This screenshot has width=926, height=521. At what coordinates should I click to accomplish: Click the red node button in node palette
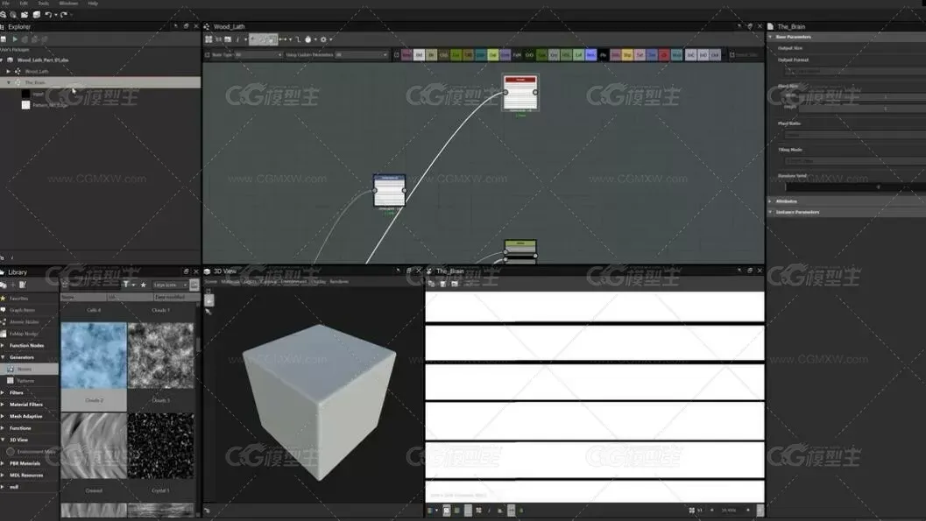(664, 55)
